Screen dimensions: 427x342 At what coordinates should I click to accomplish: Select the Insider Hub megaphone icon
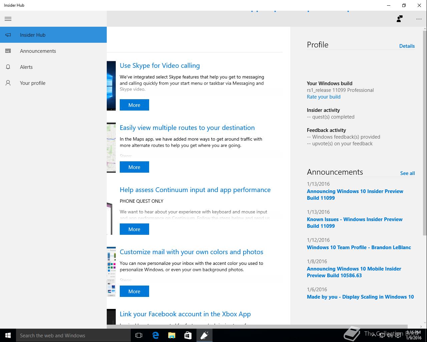click(8, 35)
